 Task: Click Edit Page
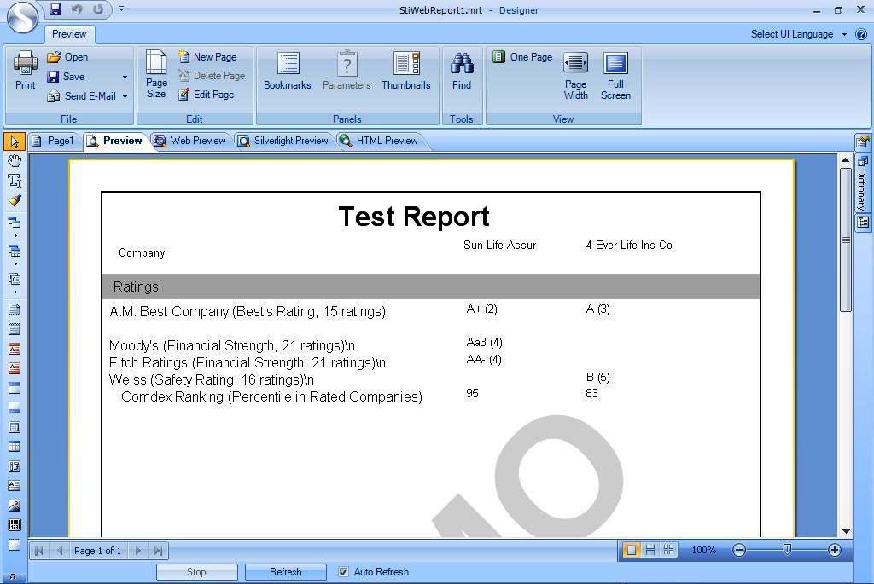207,95
